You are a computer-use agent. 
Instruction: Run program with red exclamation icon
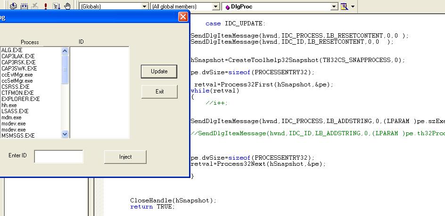(x=45, y=6)
